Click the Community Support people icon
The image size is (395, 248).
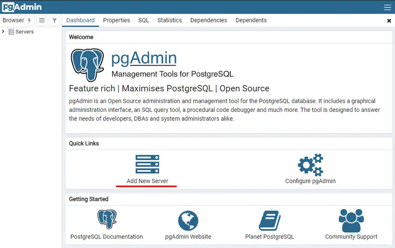[351, 220]
